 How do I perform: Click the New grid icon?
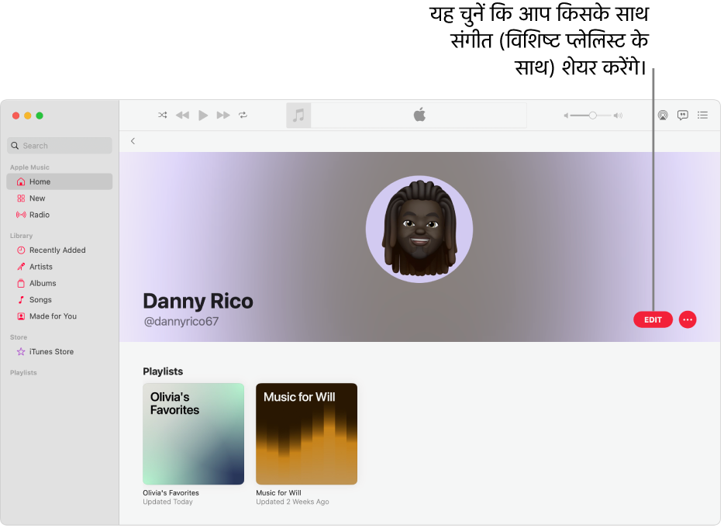[21, 198]
